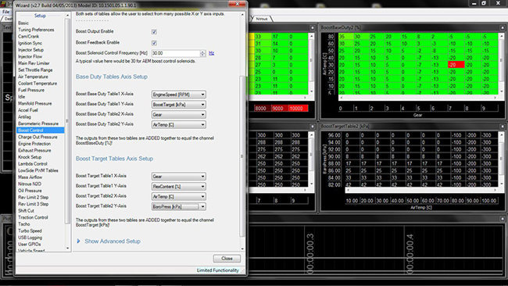508x286 pixels.
Task: Select Knock Setup page
Action: pos(30,157)
